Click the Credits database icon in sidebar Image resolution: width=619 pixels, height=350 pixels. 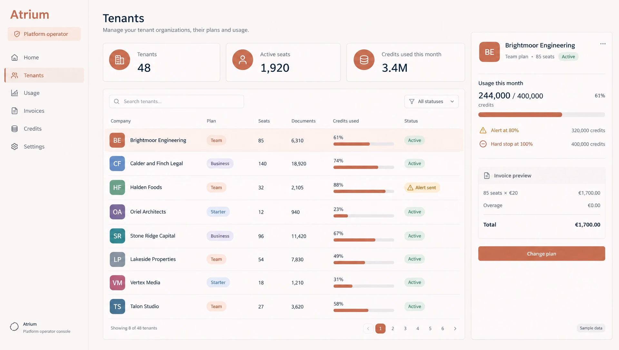pyautogui.click(x=15, y=129)
